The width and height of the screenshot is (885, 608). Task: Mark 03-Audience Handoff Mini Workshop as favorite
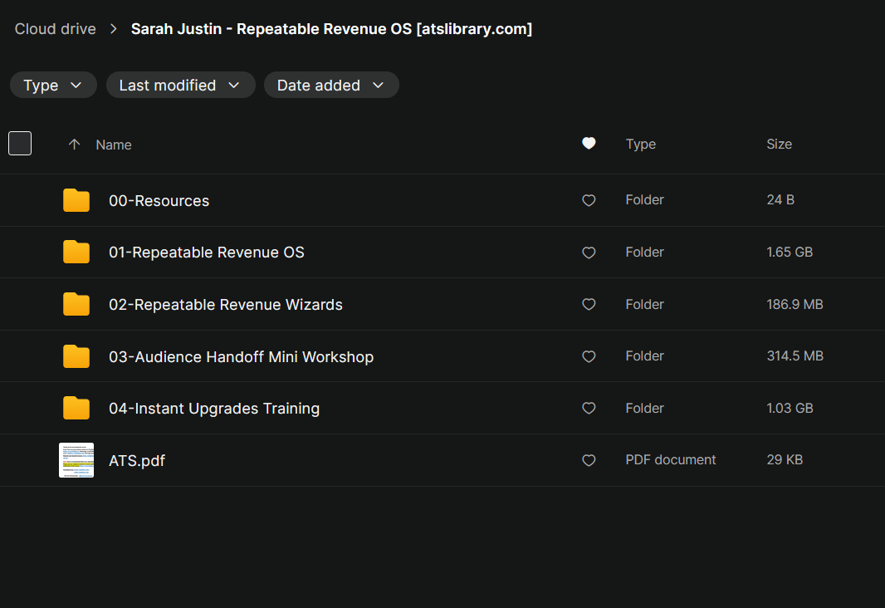(x=589, y=356)
